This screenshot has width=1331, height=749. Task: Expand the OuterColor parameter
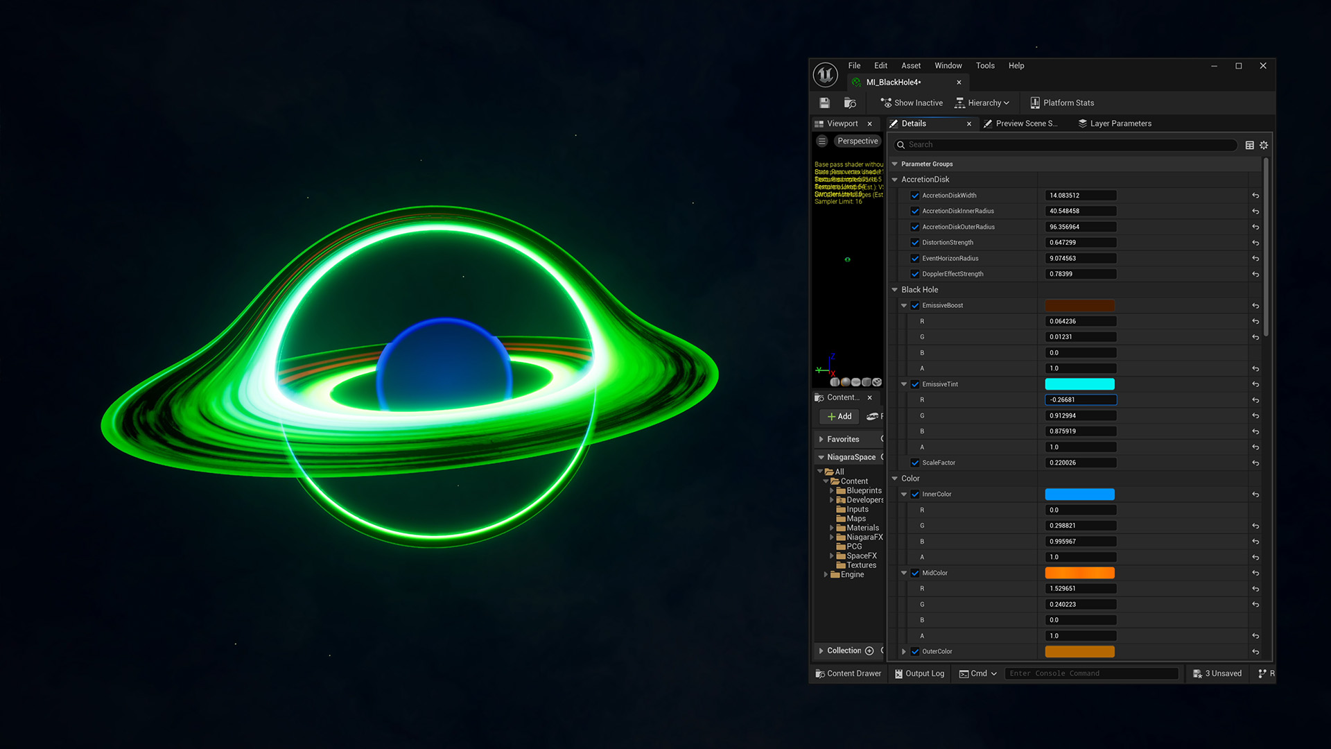[x=903, y=652]
